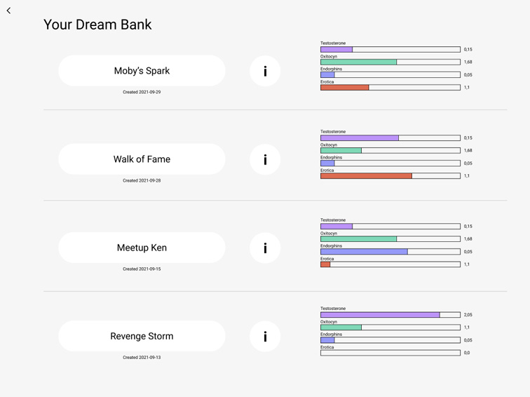Open info for Walk of Fame dream

[265, 159]
